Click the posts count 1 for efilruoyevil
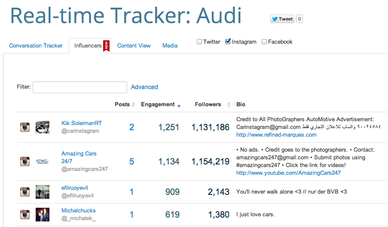Image resolution: width=388 pixels, height=227 pixels. [131, 192]
